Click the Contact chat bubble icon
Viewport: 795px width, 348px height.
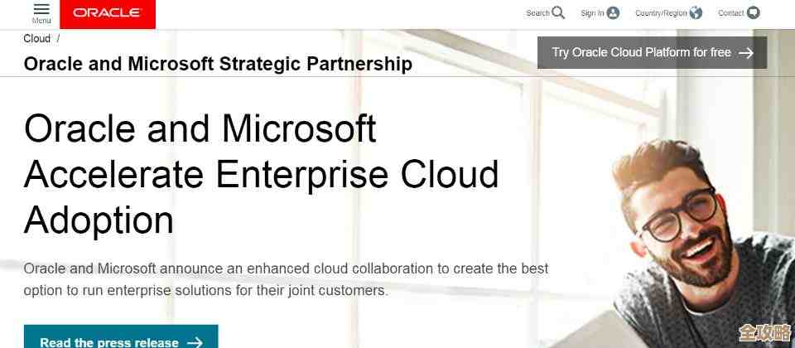pos(753,12)
